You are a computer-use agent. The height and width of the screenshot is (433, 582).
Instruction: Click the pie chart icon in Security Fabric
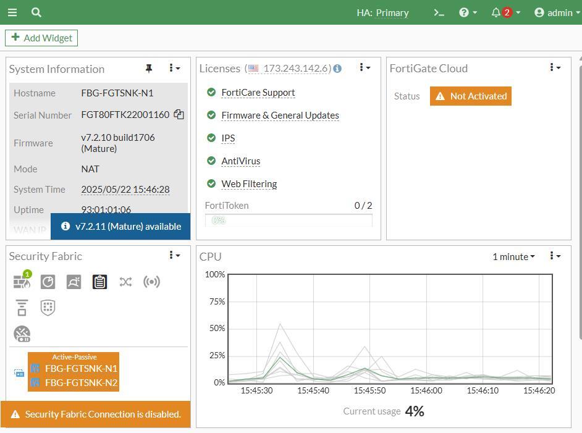(x=48, y=282)
